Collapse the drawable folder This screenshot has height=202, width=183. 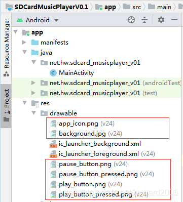point(34,113)
